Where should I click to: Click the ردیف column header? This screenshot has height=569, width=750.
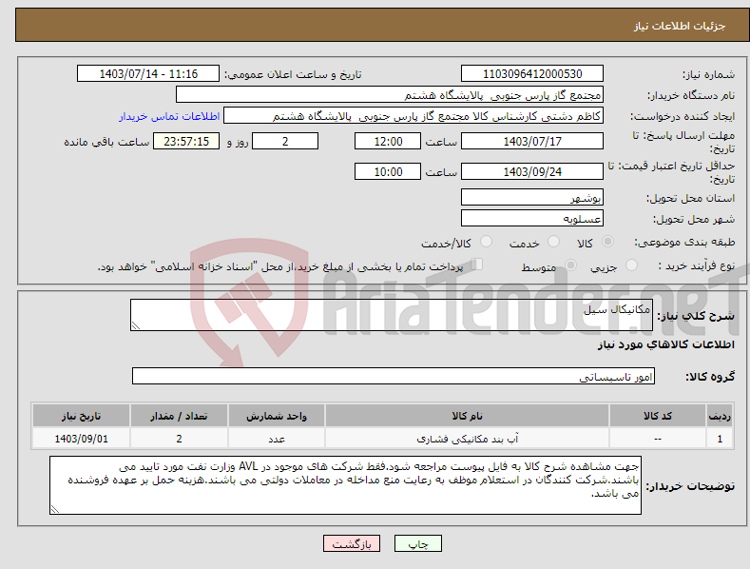(x=720, y=416)
